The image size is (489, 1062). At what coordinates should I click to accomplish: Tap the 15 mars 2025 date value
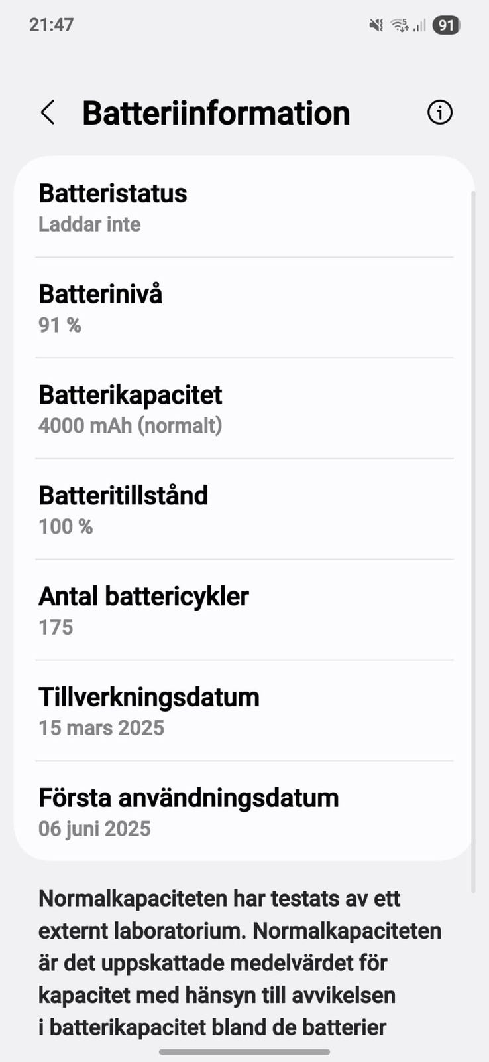[x=101, y=728]
